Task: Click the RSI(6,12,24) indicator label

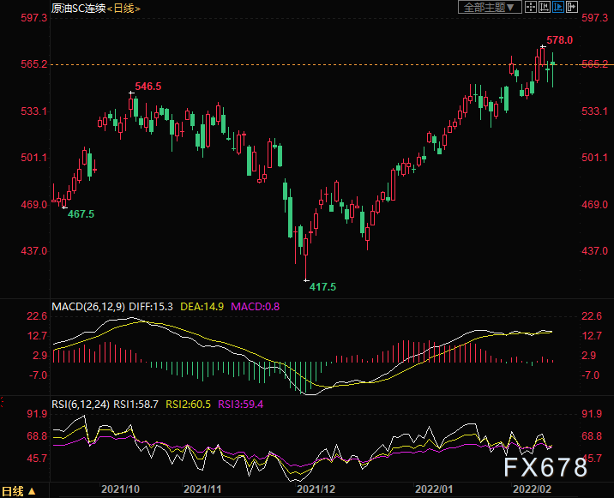Action: [x=81, y=404]
